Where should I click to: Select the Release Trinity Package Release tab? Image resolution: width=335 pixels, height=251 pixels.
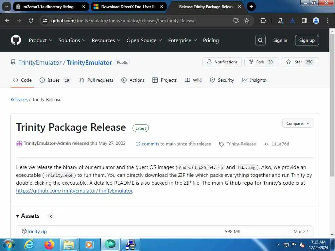coord(206,7)
